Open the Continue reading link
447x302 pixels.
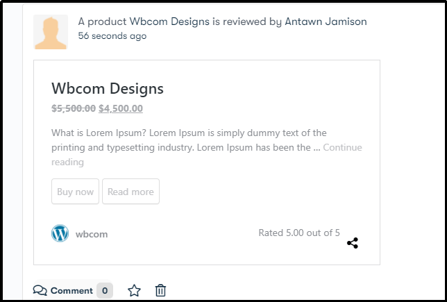(207, 155)
